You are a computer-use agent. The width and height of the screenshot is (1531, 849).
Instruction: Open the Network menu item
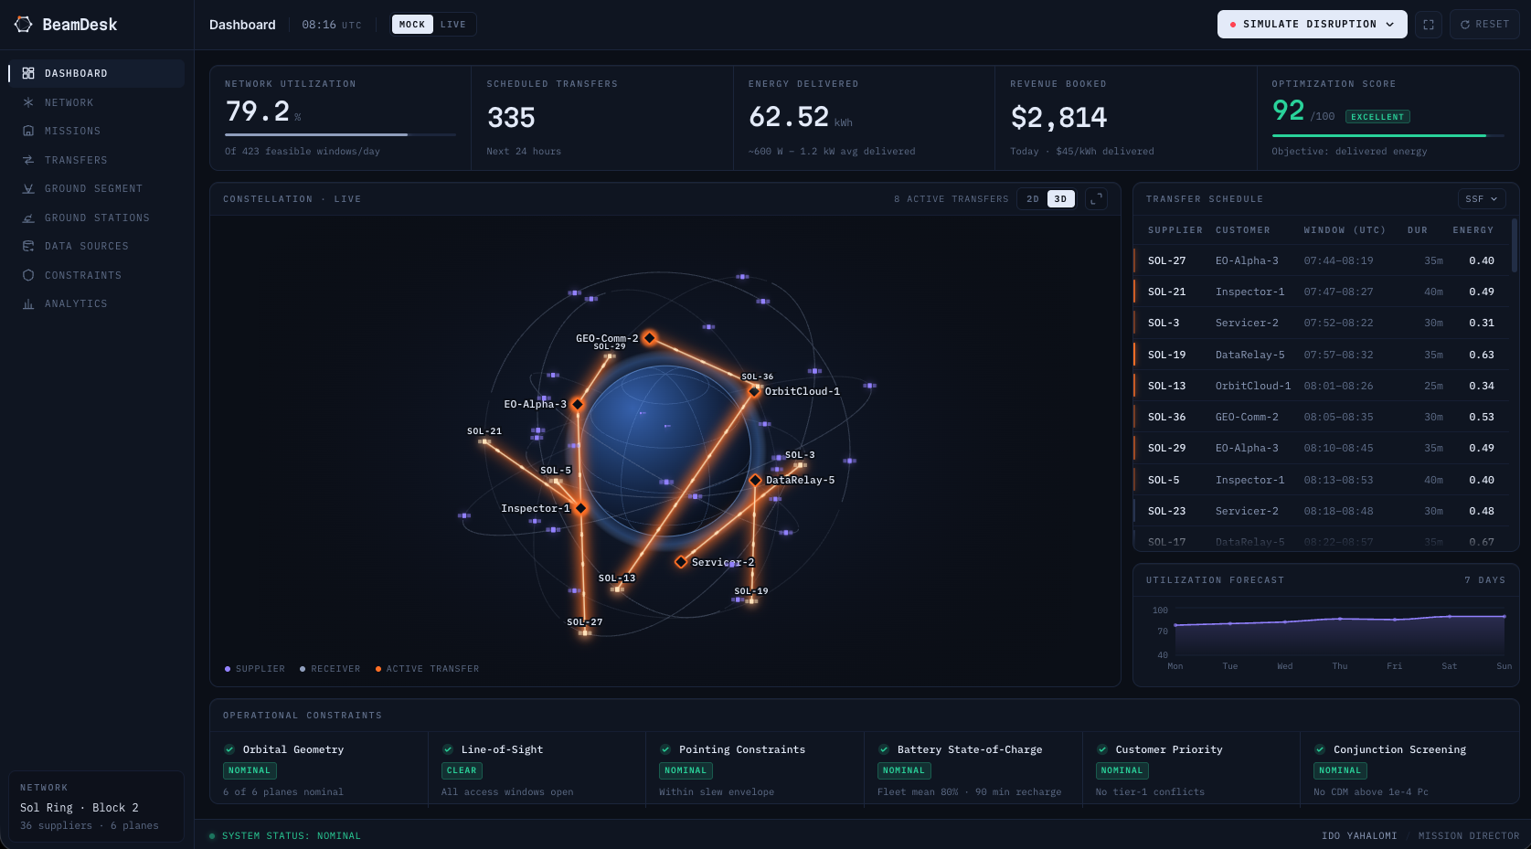[x=96, y=102]
